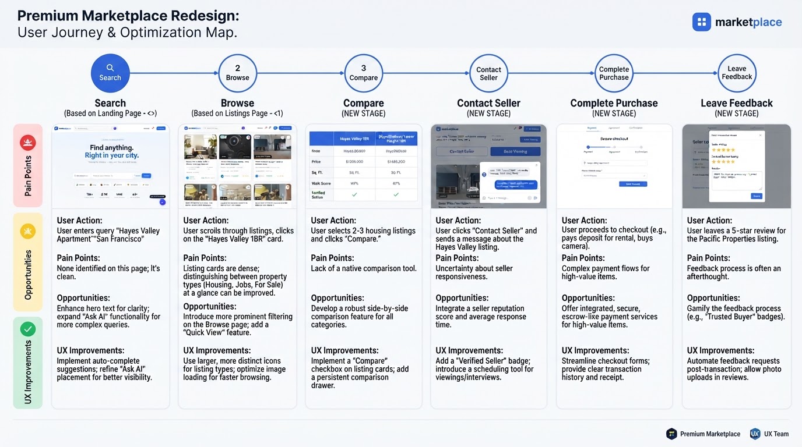Click the floating Ask AI button in Search mockup

[162, 202]
